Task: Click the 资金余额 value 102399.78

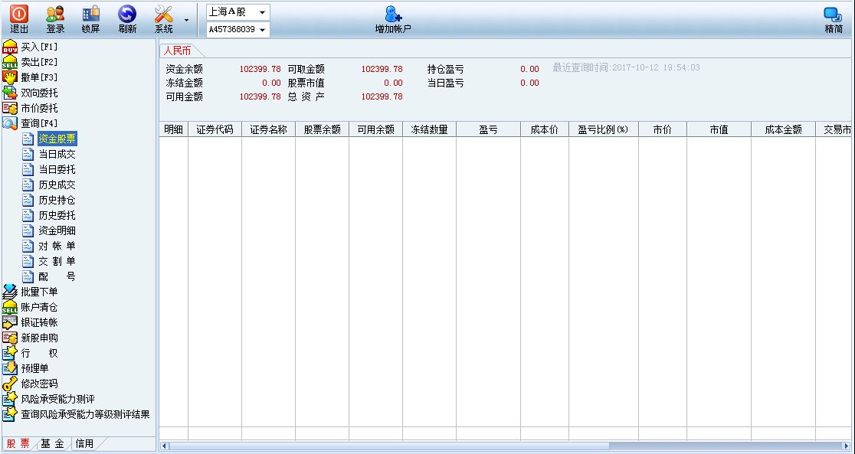Action: pos(260,69)
